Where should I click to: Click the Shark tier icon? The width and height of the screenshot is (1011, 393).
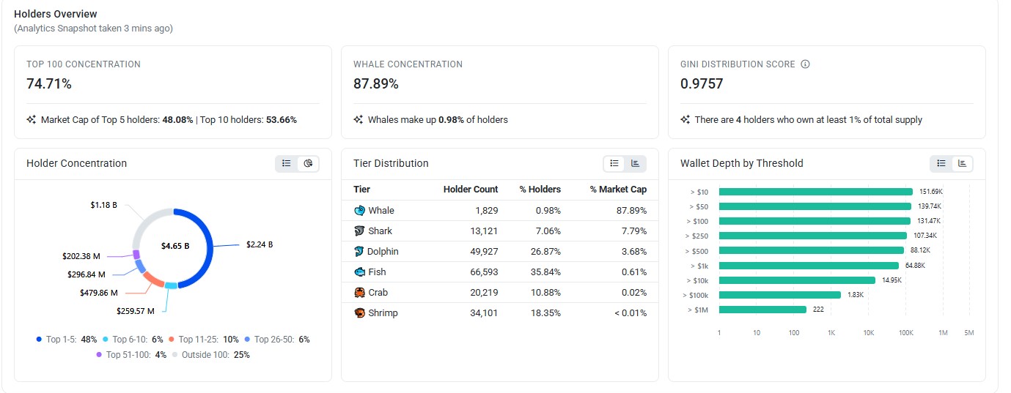359,231
